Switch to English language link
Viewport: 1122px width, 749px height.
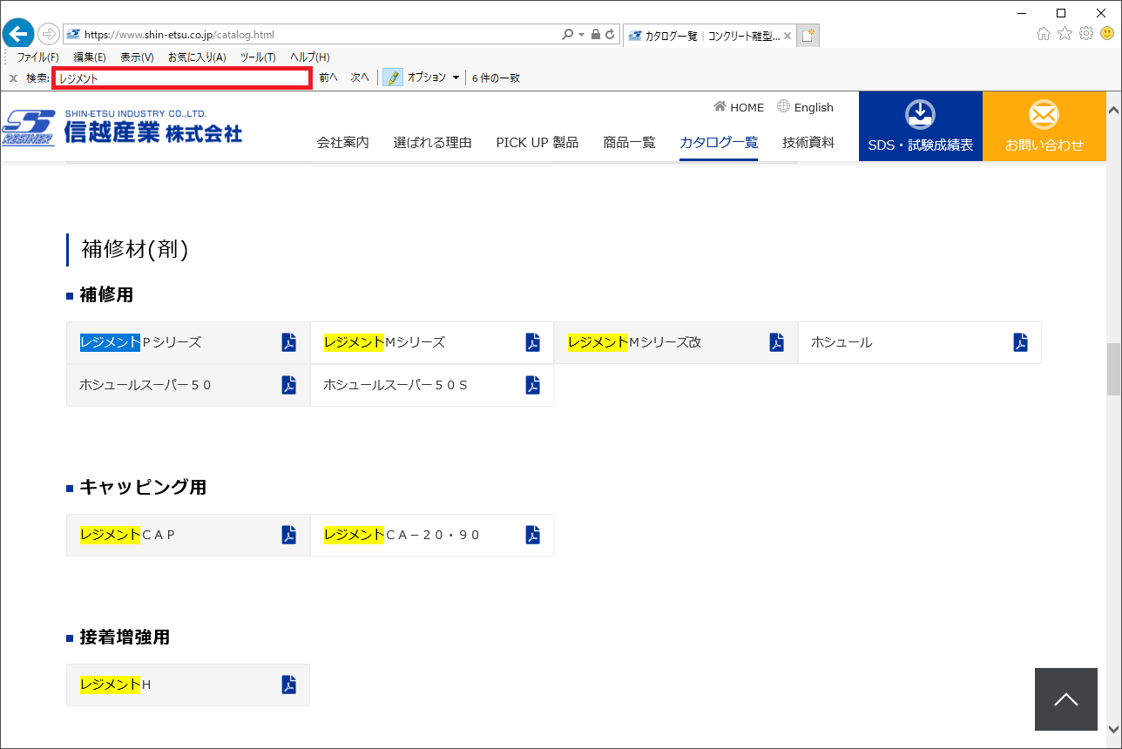[x=806, y=107]
